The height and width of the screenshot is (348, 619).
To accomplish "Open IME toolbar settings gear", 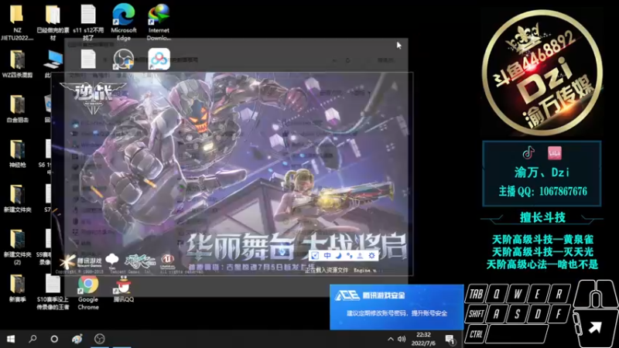I will pos(371,256).
